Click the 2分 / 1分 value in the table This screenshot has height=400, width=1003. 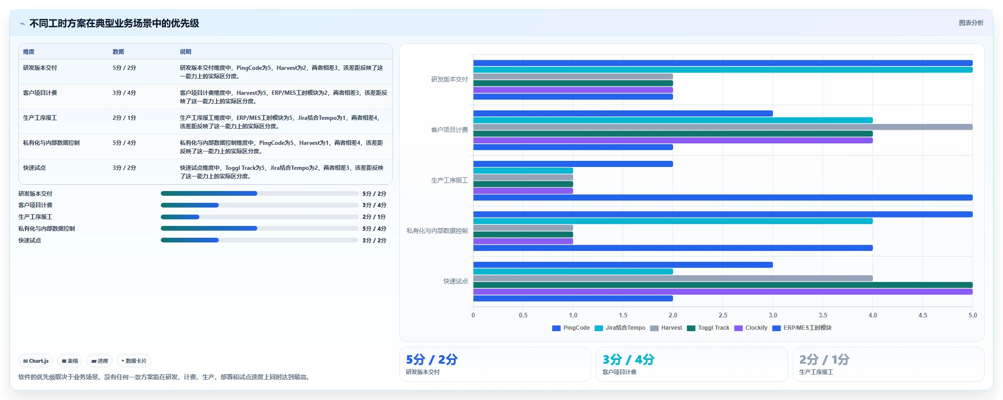click(124, 118)
